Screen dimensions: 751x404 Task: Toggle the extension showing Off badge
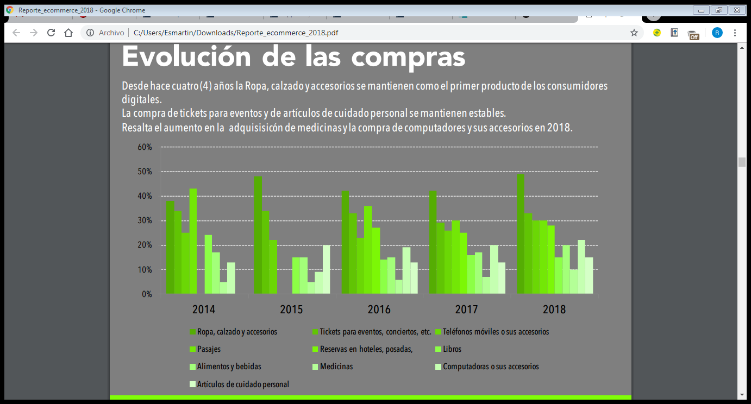(693, 34)
